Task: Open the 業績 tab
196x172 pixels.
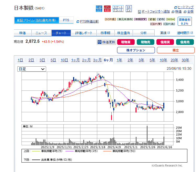Action: click(165, 33)
